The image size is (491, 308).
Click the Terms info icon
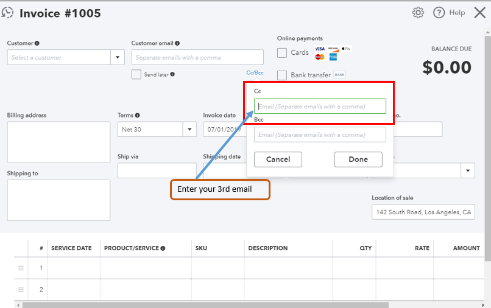pyautogui.click(x=137, y=115)
